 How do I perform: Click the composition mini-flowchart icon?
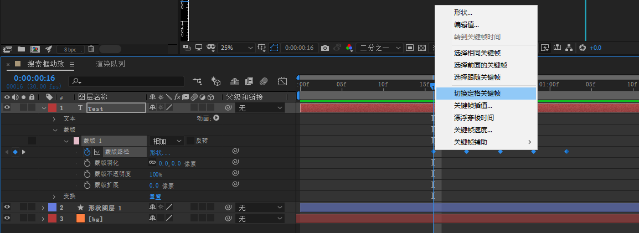click(x=197, y=81)
